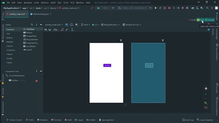The width and height of the screenshot is (219, 123).
Task: Select Layouts category in palette
Action: click(10, 46)
